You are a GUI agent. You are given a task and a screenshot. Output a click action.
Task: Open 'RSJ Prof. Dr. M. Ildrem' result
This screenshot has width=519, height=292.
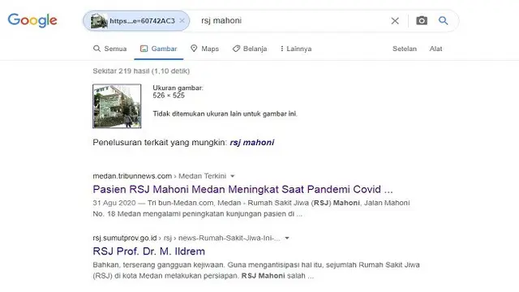148,251
